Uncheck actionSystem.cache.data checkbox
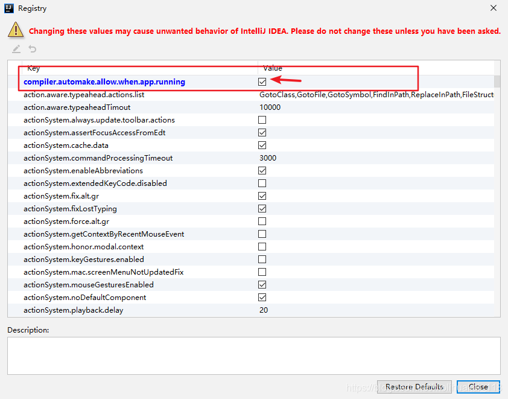Image resolution: width=508 pixels, height=399 pixels. (x=262, y=145)
